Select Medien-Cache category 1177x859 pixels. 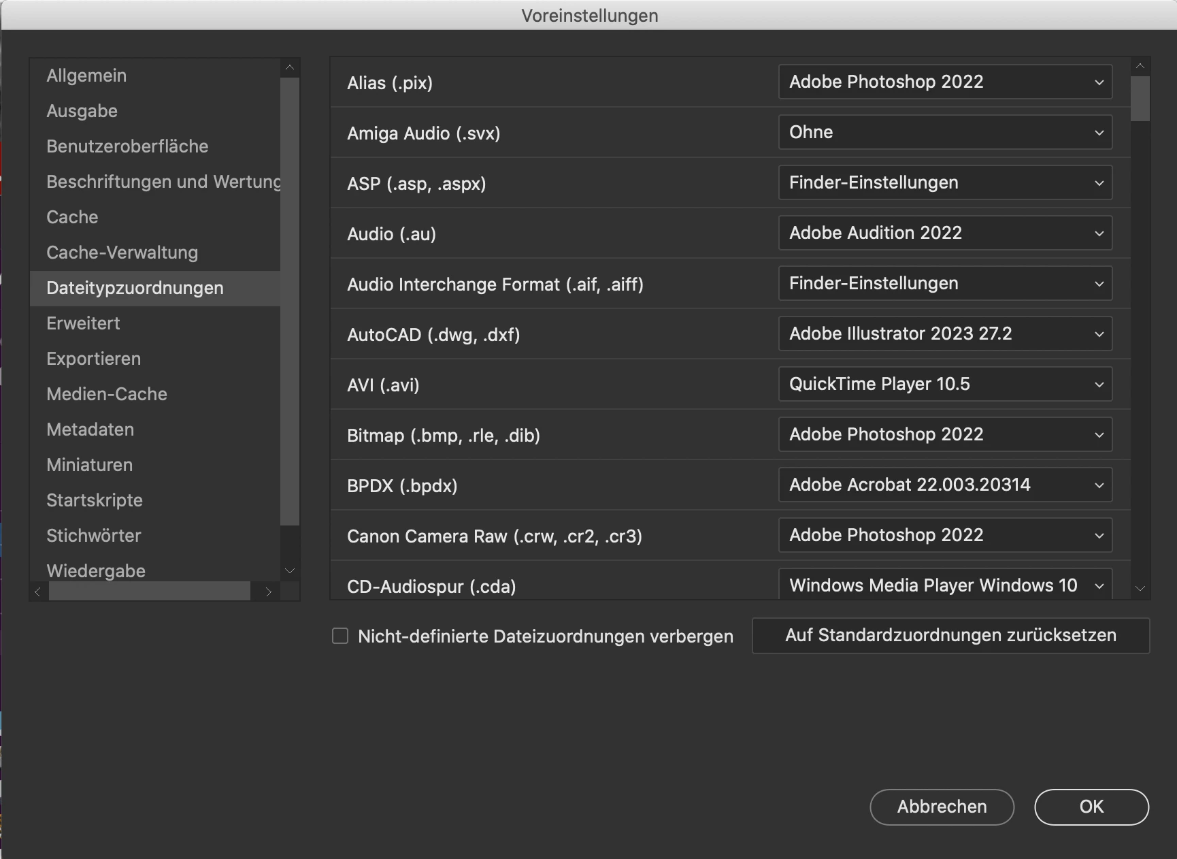tap(155, 394)
